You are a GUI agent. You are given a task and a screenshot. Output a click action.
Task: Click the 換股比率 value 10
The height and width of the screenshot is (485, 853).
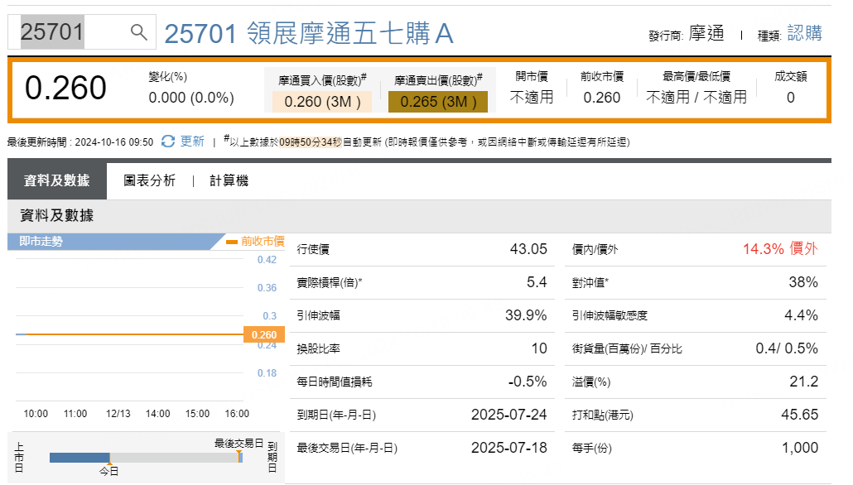point(538,348)
